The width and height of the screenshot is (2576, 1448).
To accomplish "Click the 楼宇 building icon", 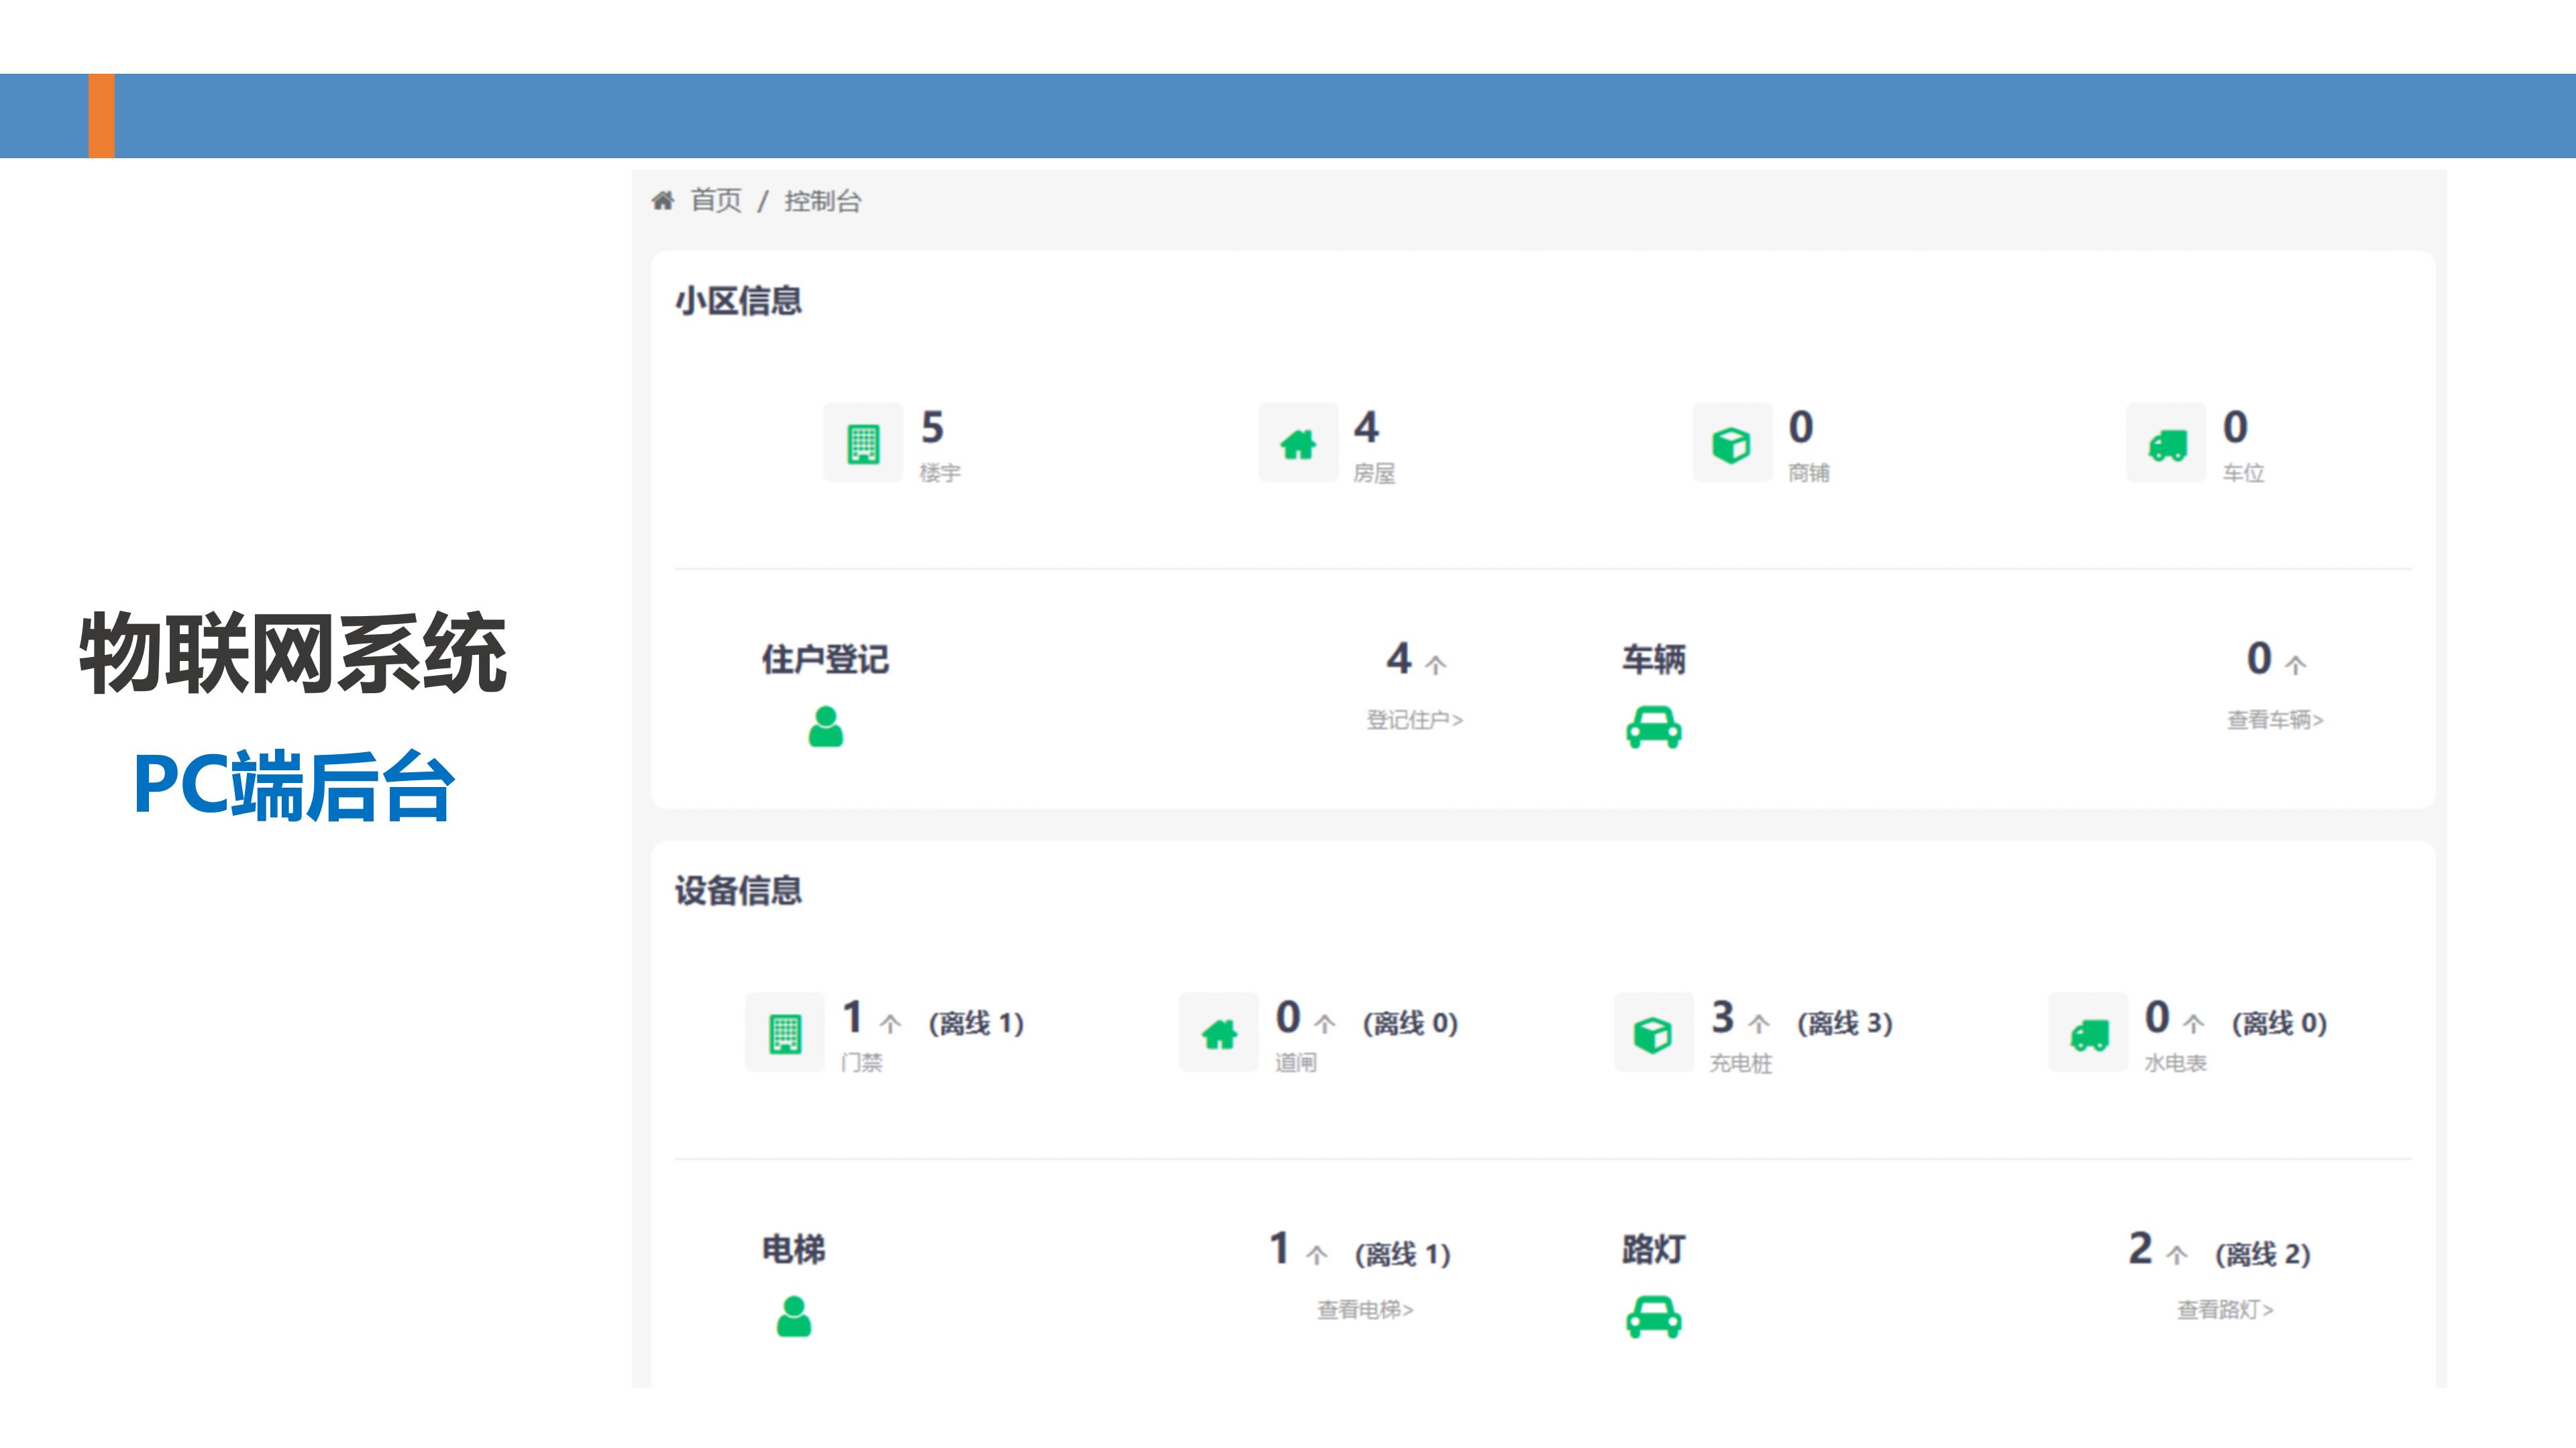I will pyautogui.click(x=863, y=442).
